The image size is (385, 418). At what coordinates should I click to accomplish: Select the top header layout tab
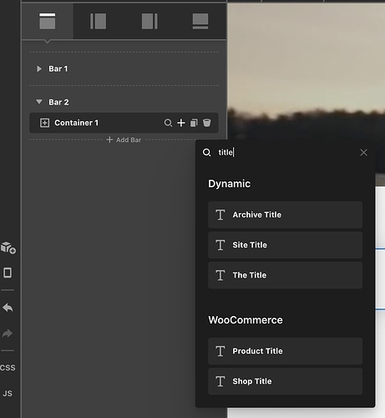coord(48,21)
